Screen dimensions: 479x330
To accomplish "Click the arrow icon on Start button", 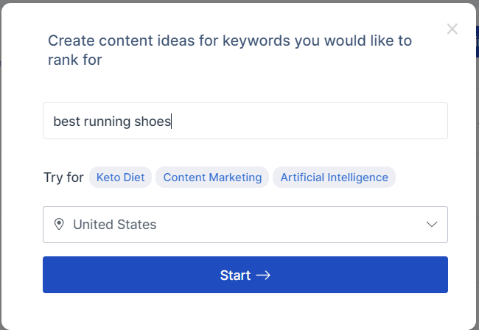I will click(263, 275).
